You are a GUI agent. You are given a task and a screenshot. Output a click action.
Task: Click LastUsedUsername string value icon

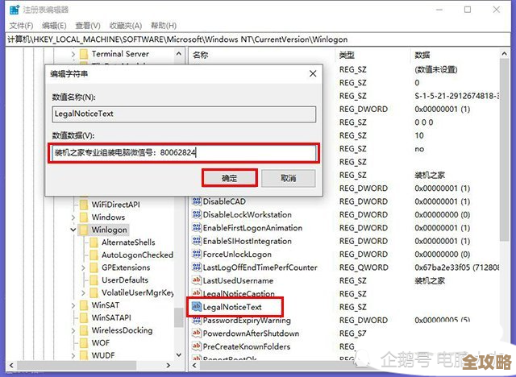click(197, 280)
